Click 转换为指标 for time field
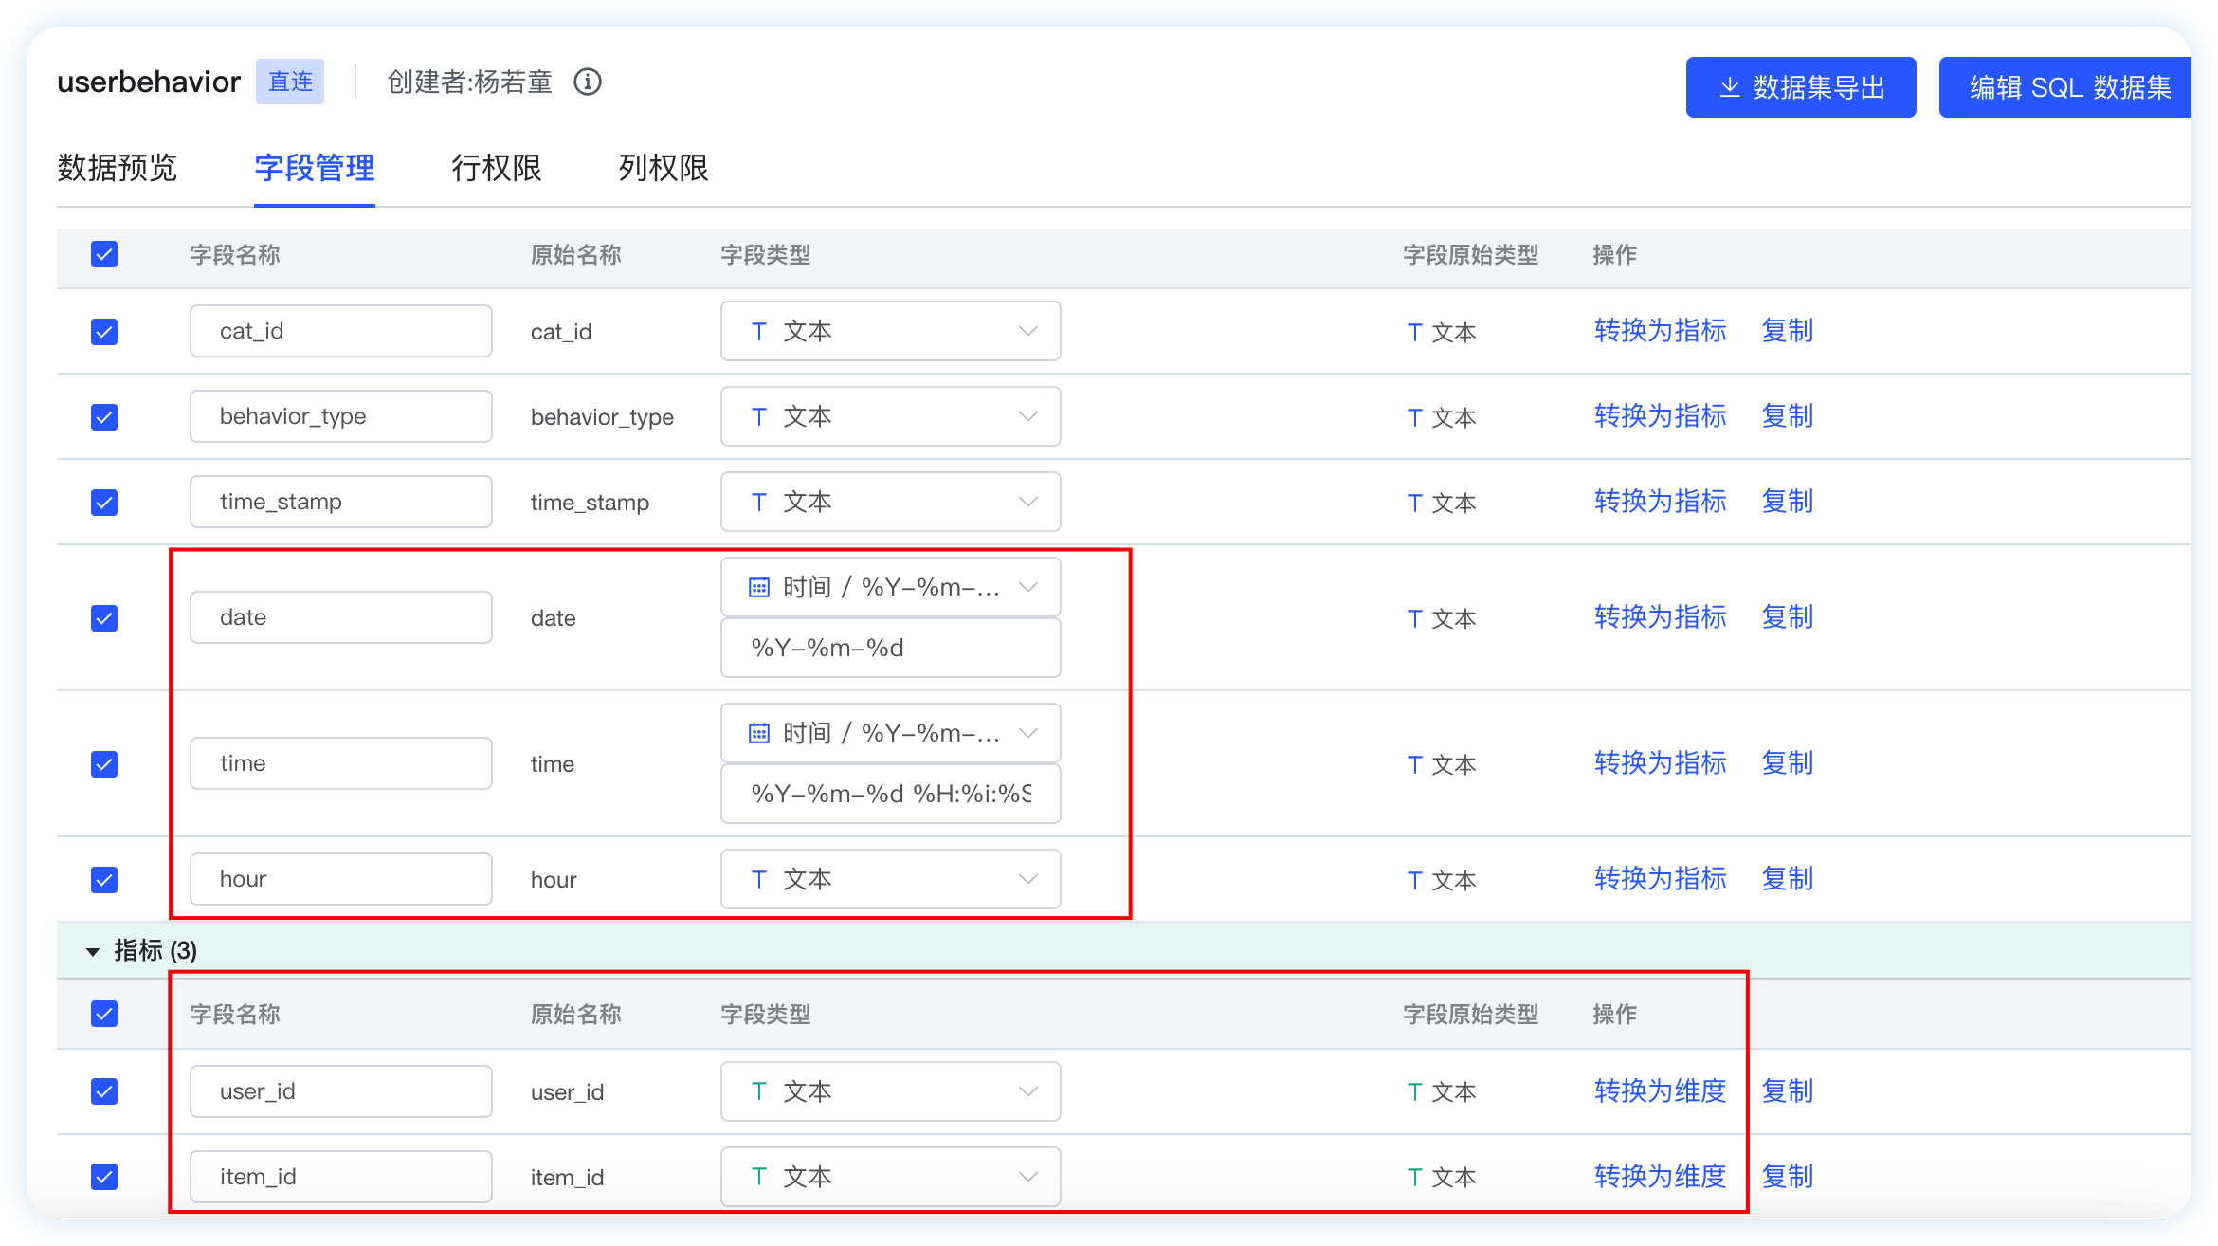The image size is (2218, 1246). tap(1661, 763)
